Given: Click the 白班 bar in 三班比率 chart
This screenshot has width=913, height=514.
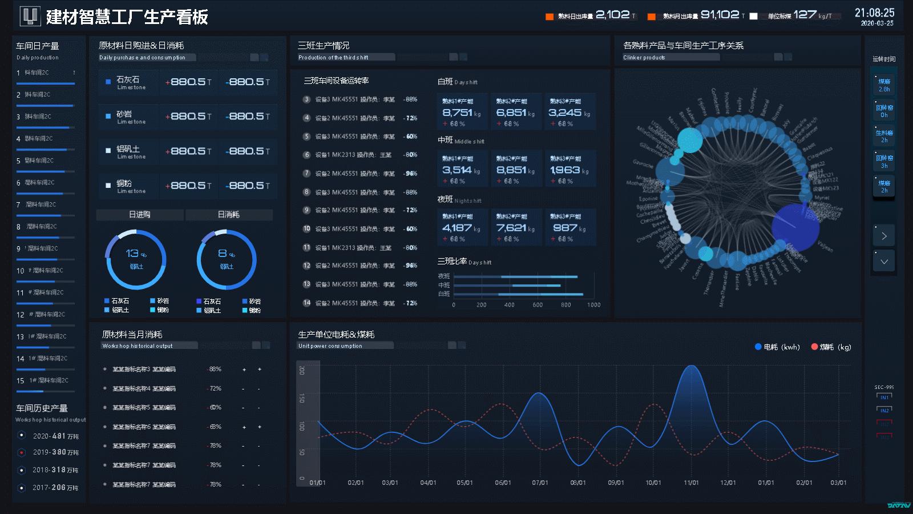Looking at the screenshot, I should (518, 294).
